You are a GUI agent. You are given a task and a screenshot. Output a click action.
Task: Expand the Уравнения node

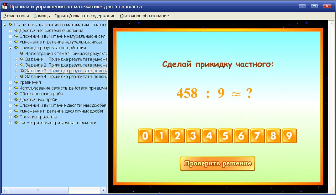[x=10, y=83]
